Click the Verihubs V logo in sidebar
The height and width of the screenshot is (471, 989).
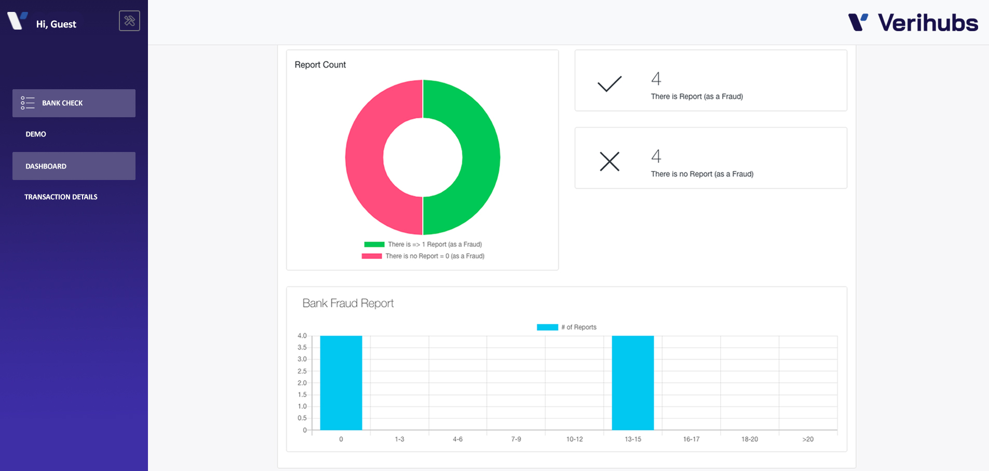click(17, 21)
